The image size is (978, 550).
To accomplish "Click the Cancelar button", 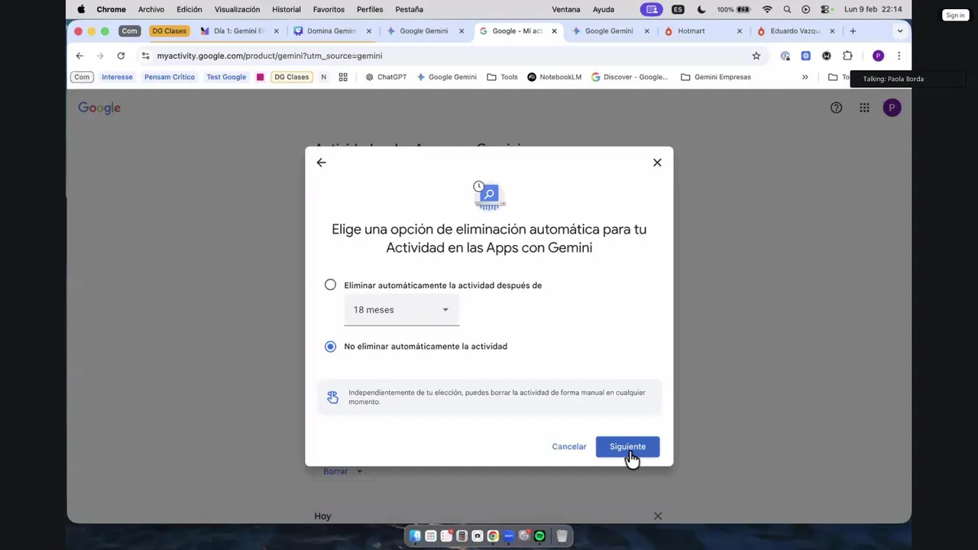I will (569, 447).
